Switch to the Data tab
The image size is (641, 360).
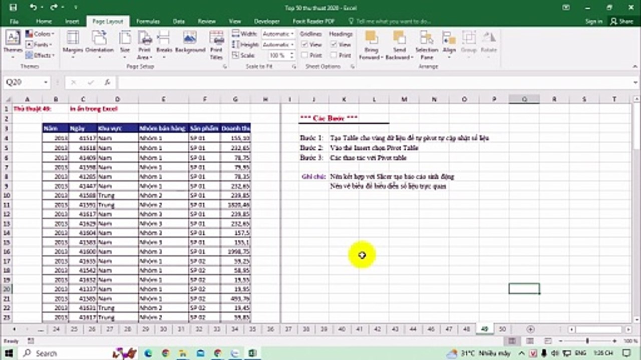click(x=179, y=21)
